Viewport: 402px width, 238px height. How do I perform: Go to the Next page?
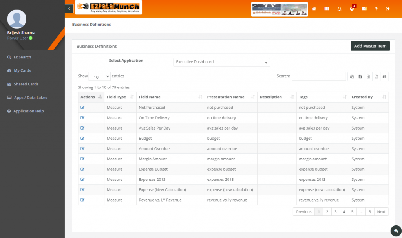pyautogui.click(x=381, y=212)
